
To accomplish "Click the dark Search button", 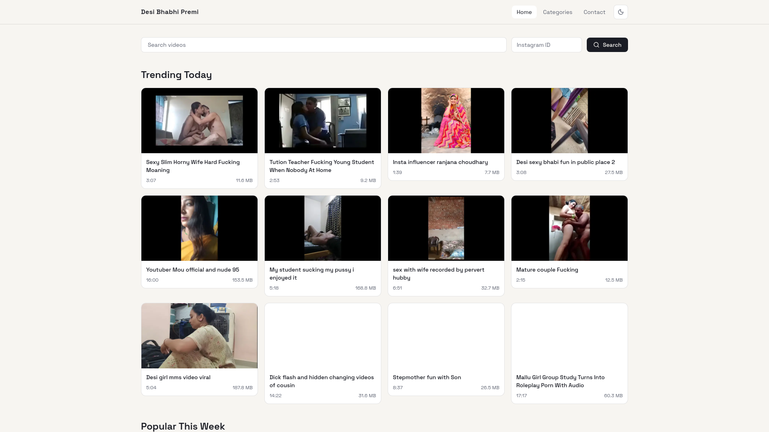I will (607, 45).
